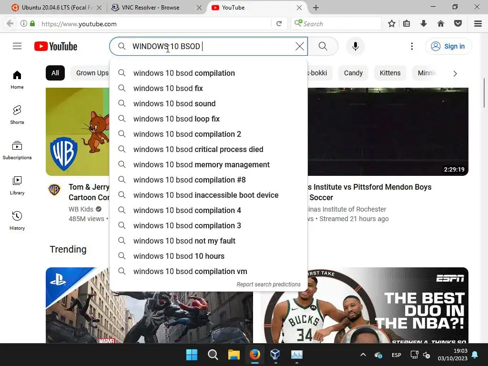Screen dimensions: 488x366
Task: Open Subscriptions in sidebar
Action: point(17,150)
